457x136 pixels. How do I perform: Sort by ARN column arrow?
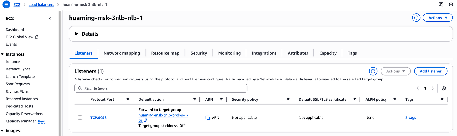coord(221,99)
